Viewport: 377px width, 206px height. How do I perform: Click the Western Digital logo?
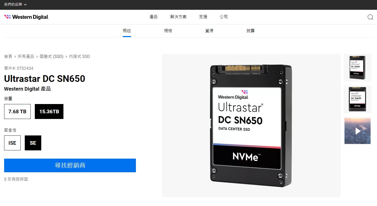(x=26, y=17)
